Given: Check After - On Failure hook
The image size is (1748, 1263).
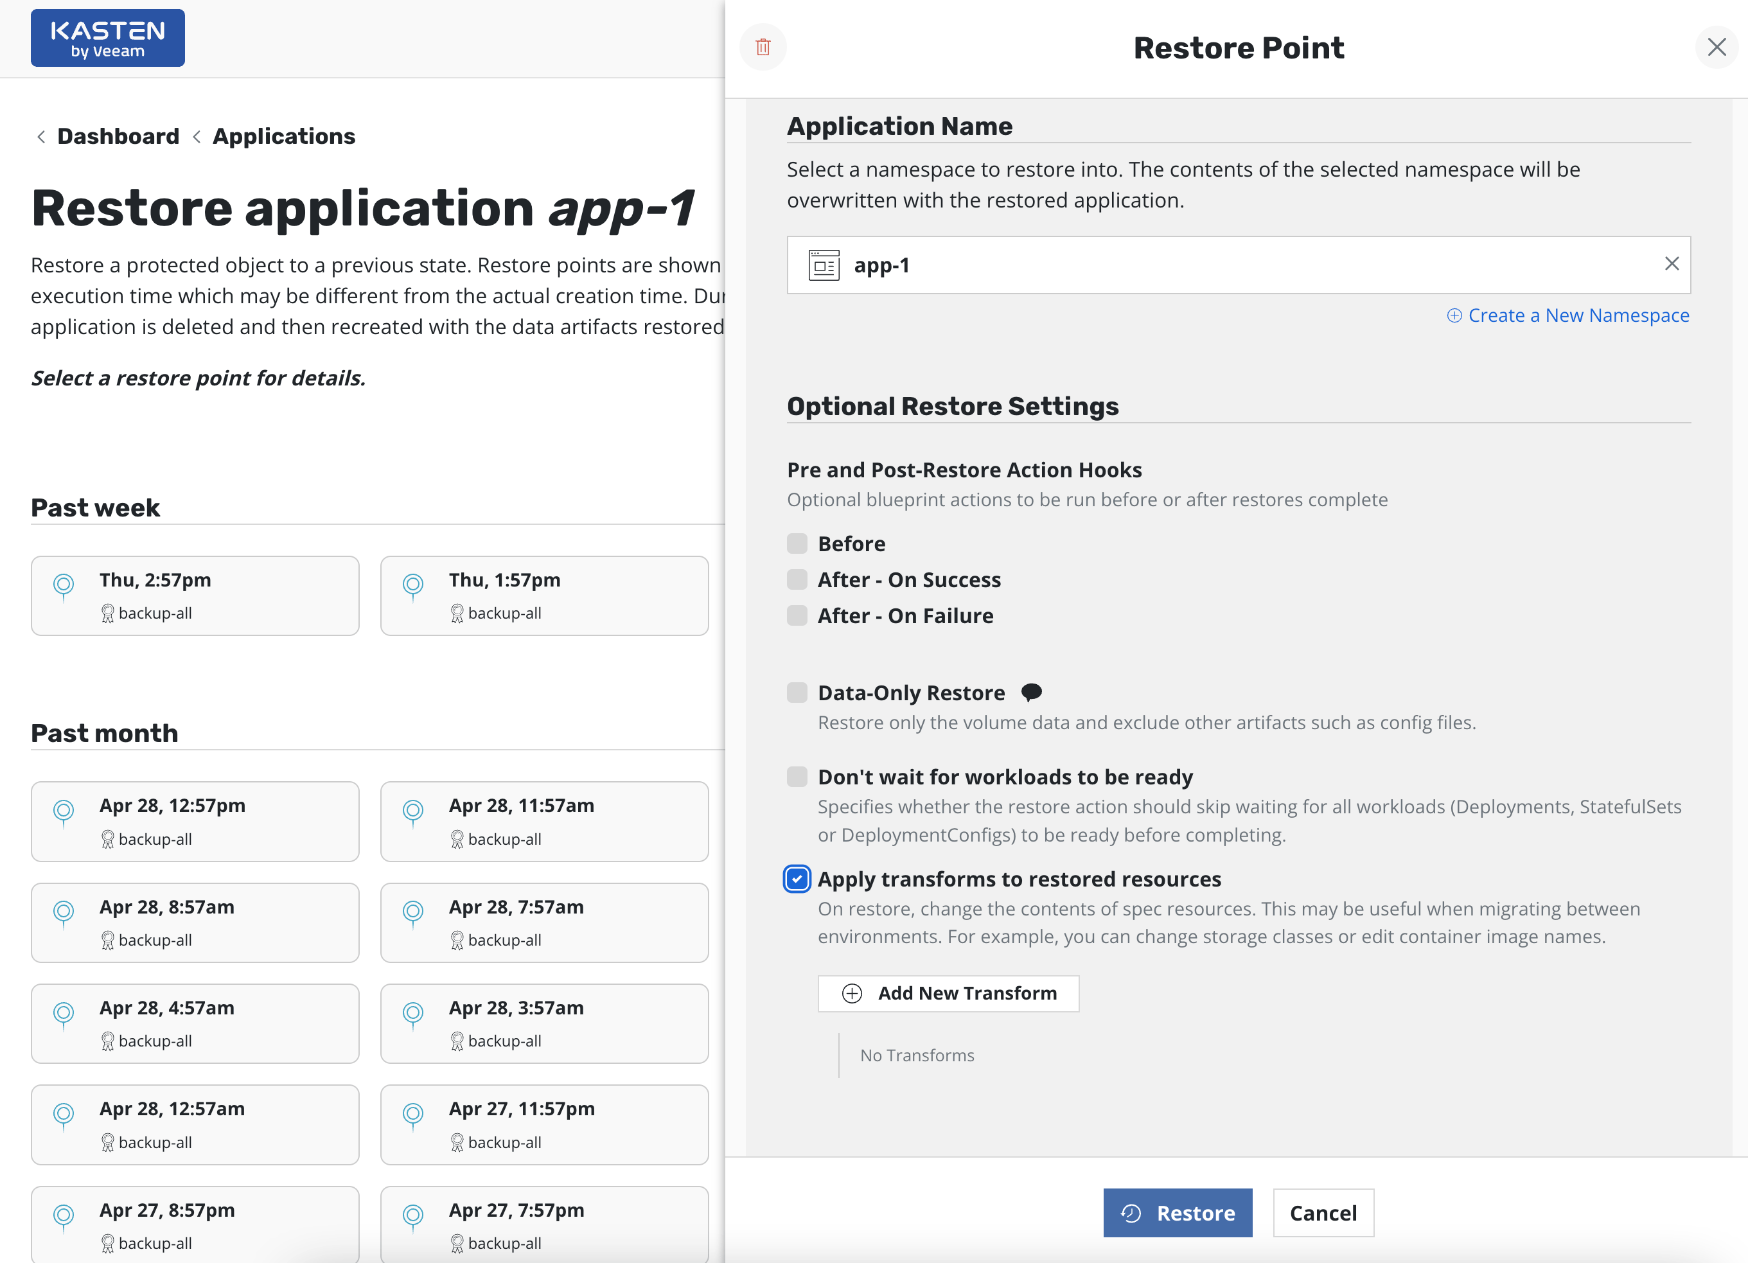Looking at the screenshot, I should tap(797, 615).
